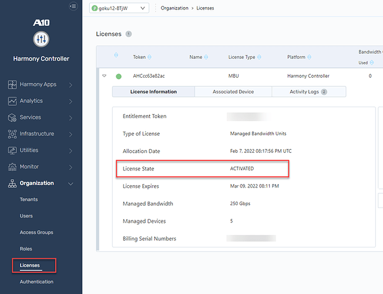Click the Harmony Controller sliders icon
383x294 pixels.
pos(41,39)
